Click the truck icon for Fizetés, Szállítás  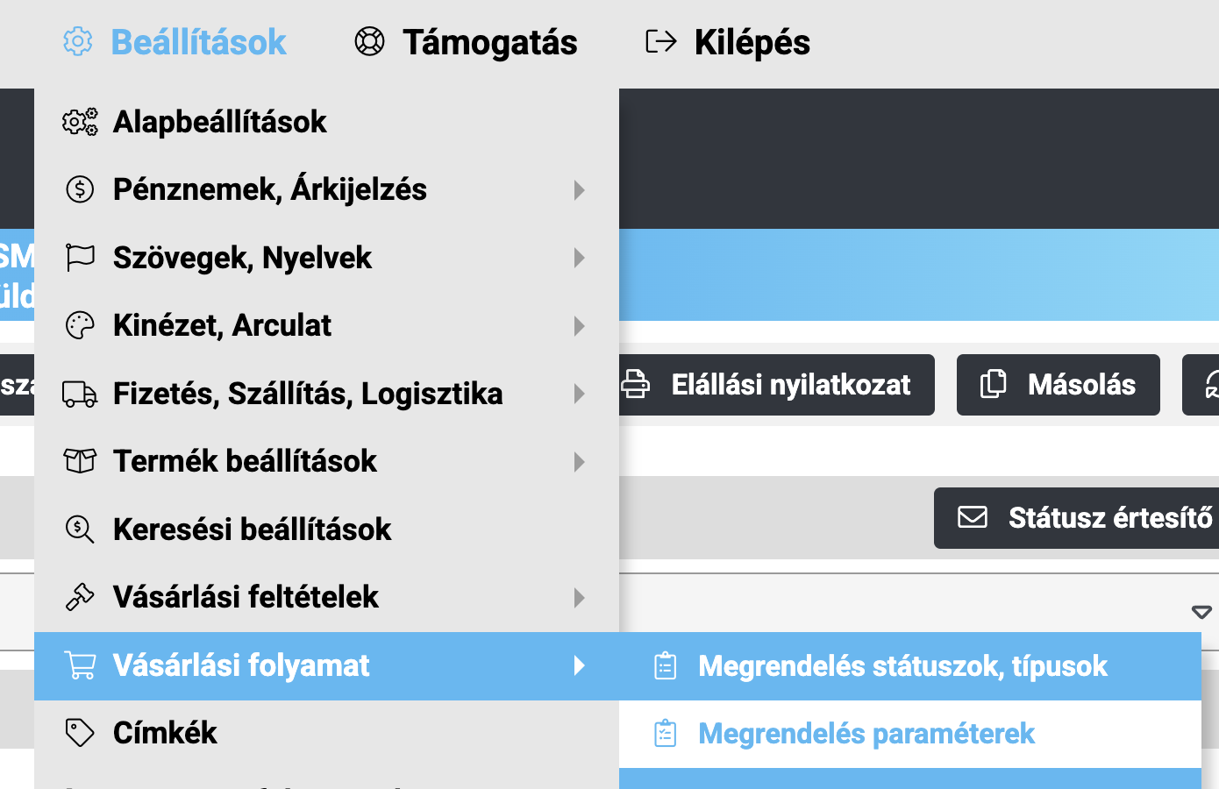pos(80,394)
